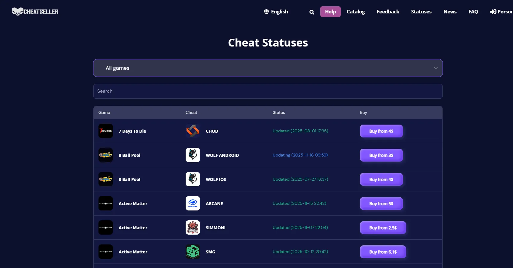Click the ARCANE cheat name

coord(214,204)
